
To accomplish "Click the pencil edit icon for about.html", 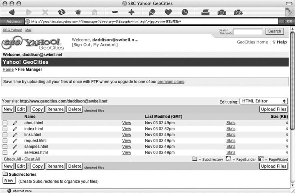I will coord(15,123).
